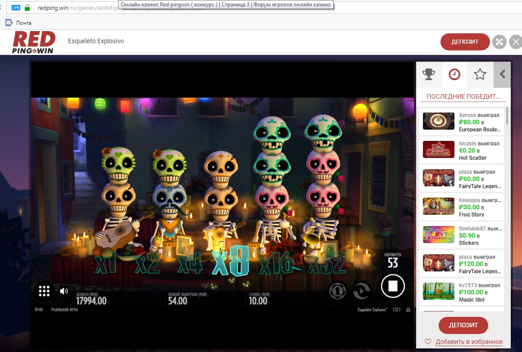Open the favorites star tab
The height and width of the screenshot is (352, 522).
pos(480,75)
